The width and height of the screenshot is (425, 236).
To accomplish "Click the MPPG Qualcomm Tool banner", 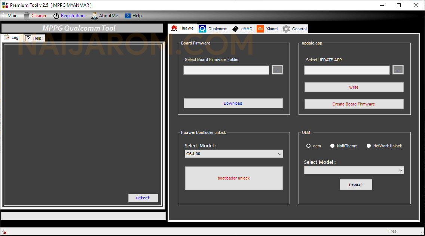I will click(82, 28).
